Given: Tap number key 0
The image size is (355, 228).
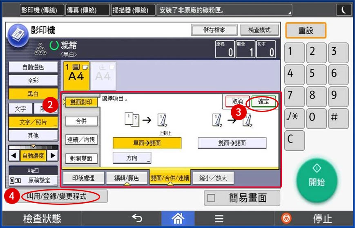Looking at the screenshot, I should (x=317, y=118).
